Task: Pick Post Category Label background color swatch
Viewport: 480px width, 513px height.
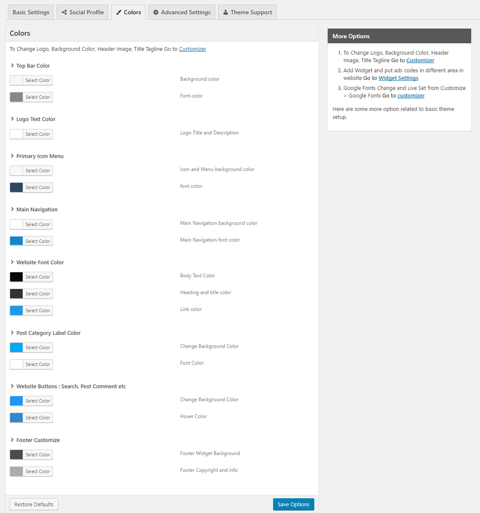Action: (16, 348)
